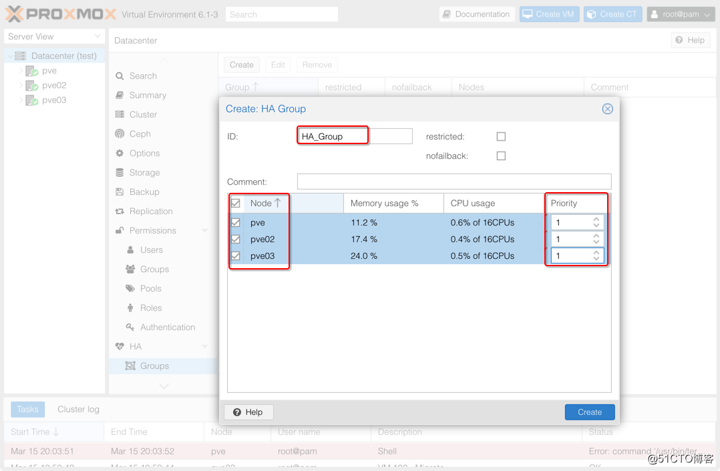Sort by CPU usage column

(494, 203)
